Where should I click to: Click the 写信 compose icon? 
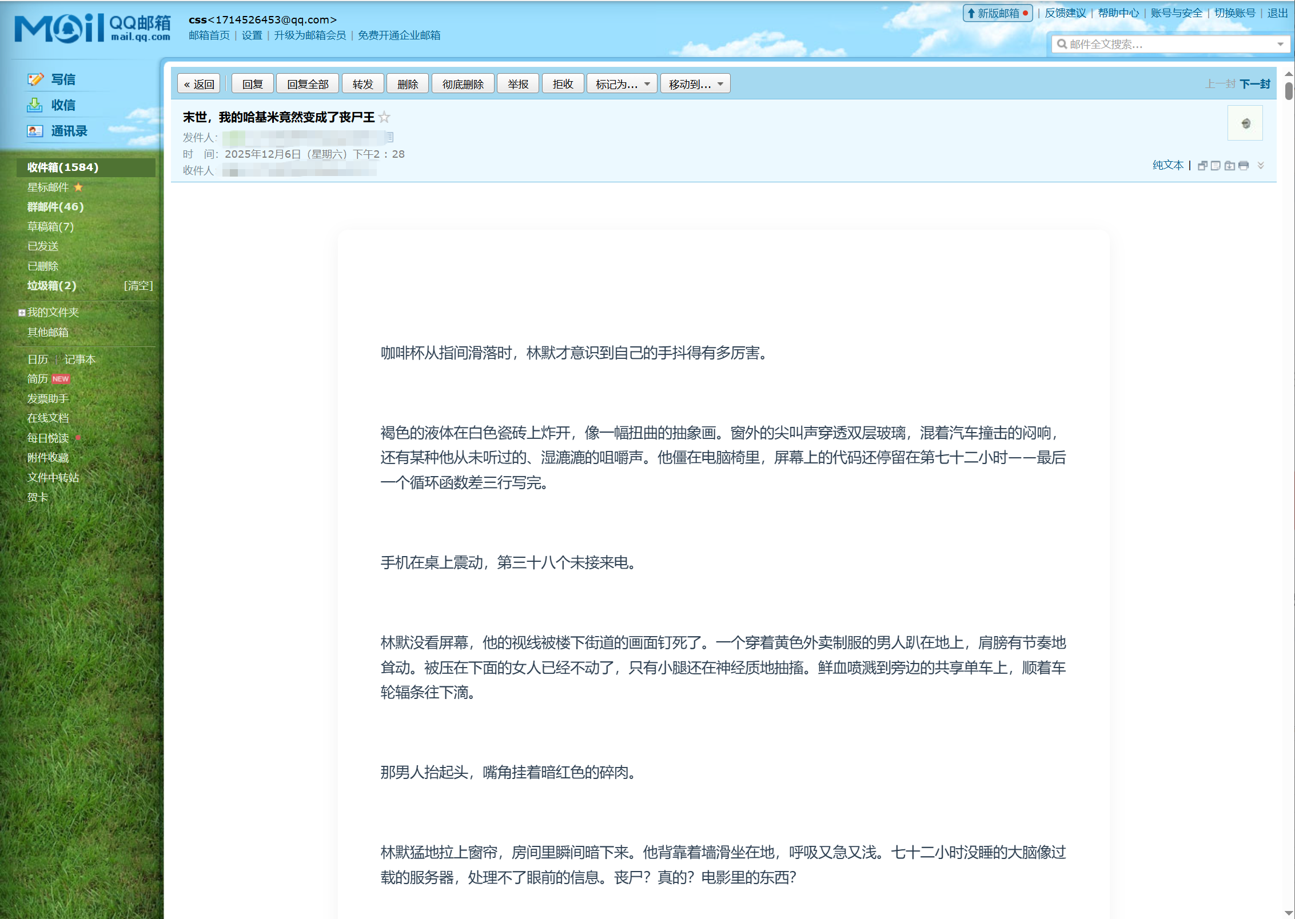(35, 79)
